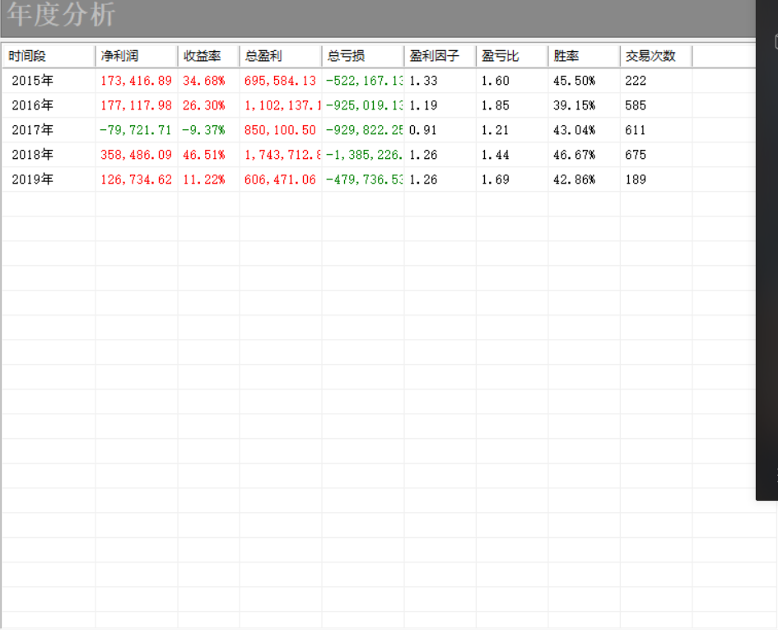Click win rate 42.86%
Image resolution: width=778 pixels, height=630 pixels.
click(574, 180)
